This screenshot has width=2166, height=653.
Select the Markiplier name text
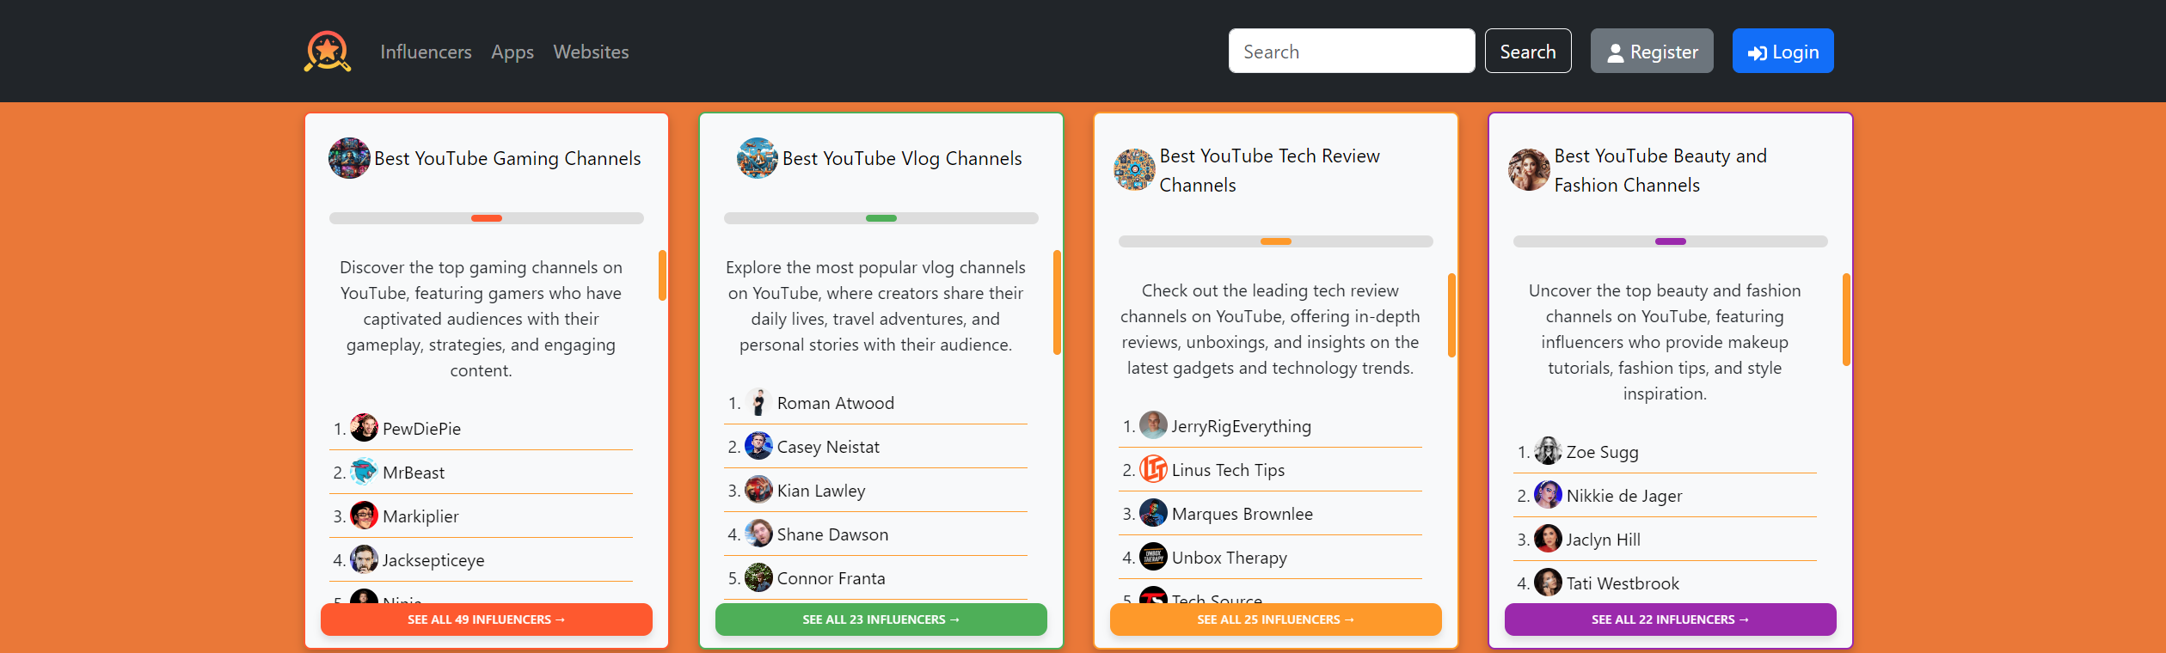click(420, 516)
